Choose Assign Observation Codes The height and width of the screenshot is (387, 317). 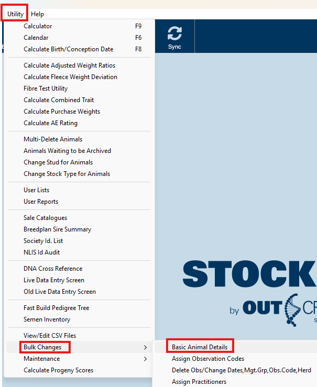(208, 359)
